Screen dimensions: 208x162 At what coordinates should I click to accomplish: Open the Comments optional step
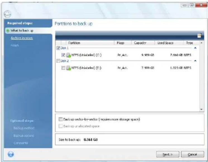(x=21, y=143)
